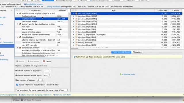This screenshot has width=184, height=103.
Task: Expand java.lang.Object[1234] row
Action: tap(74, 21)
